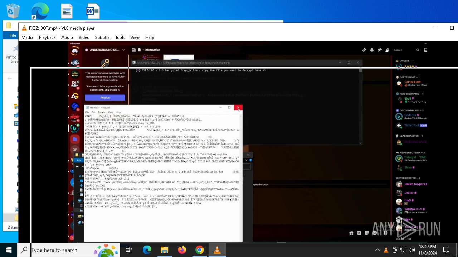The width and height of the screenshot is (458, 257).
Task: Click the VLC cone in system tray
Action: tap(386, 250)
